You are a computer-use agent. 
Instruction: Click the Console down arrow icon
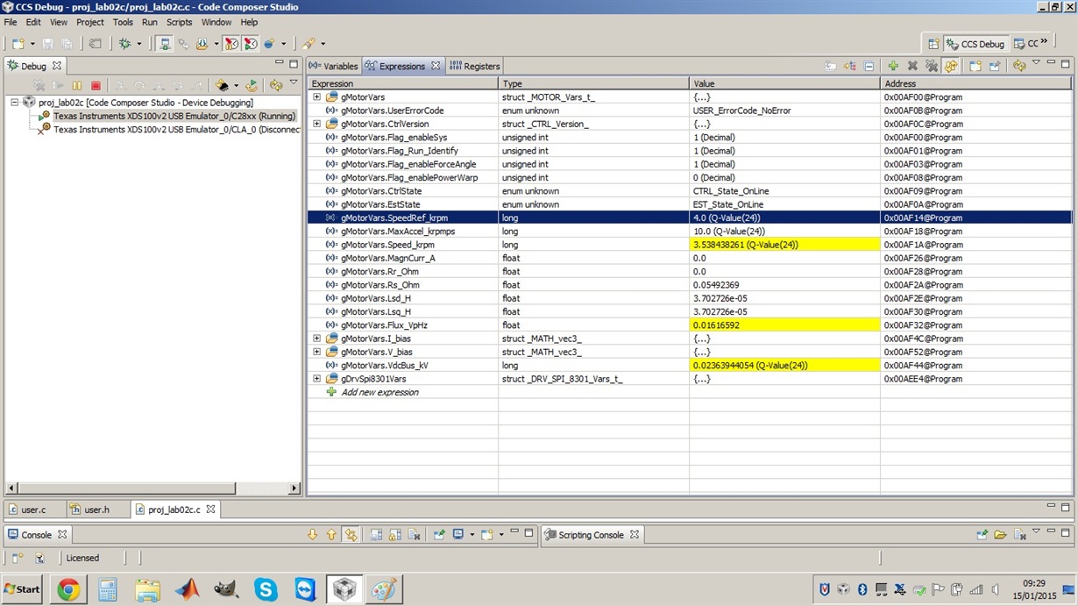[x=312, y=534]
